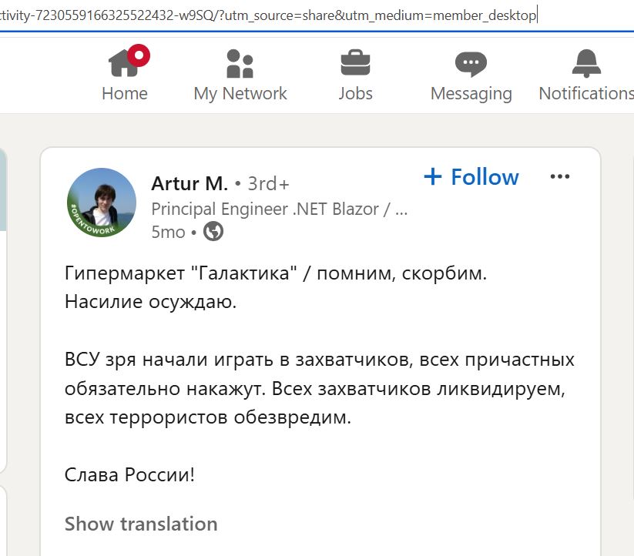Image resolution: width=634 pixels, height=556 pixels.
Task: Open the Notifications bell icon
Action: click(x=586, y=63)
